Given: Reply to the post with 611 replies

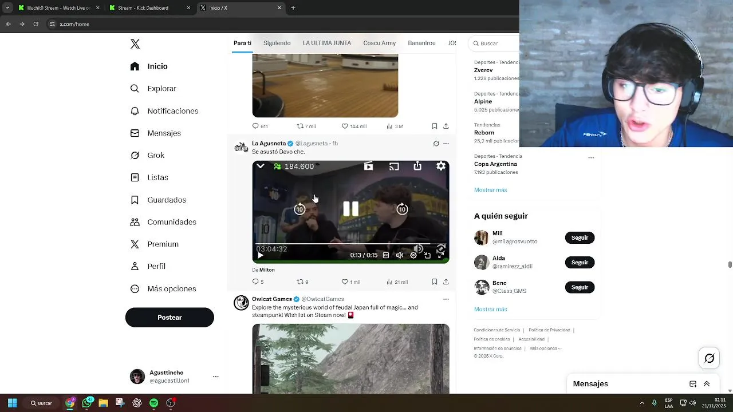Looking at the screenshot, I should click(x=260, y=126).
